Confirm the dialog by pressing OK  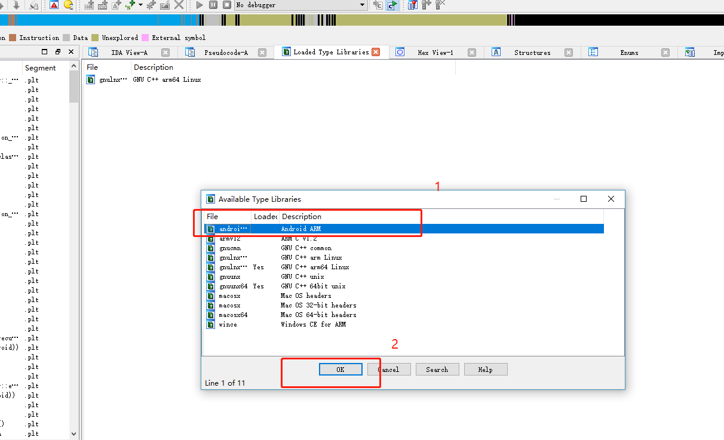pyautogui.click(x=340, y=369)
